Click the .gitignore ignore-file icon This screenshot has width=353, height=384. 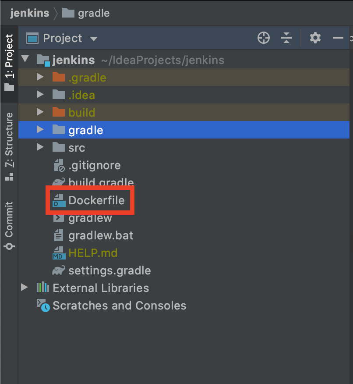(x=59, y=165)
